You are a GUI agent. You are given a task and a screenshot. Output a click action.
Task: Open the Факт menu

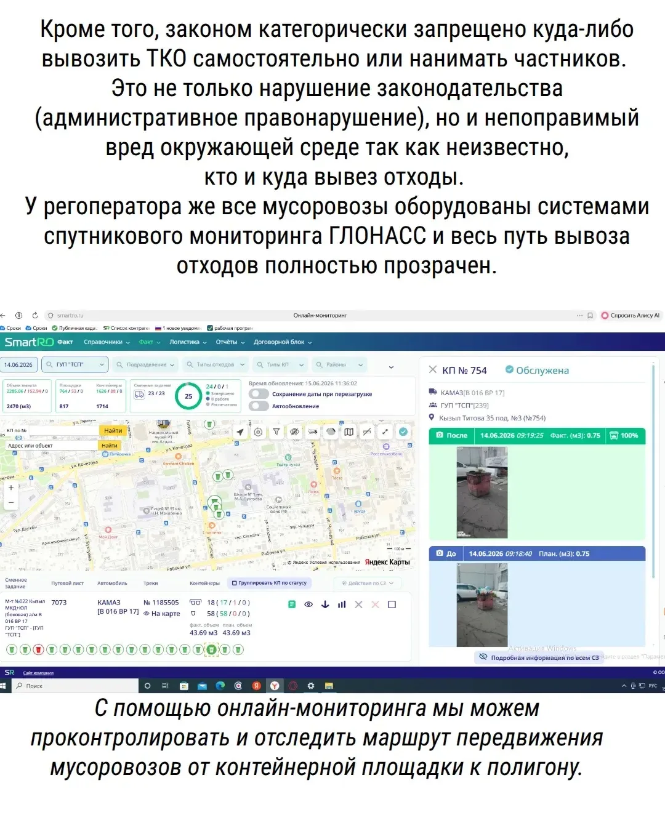click(x=150, y=342)
